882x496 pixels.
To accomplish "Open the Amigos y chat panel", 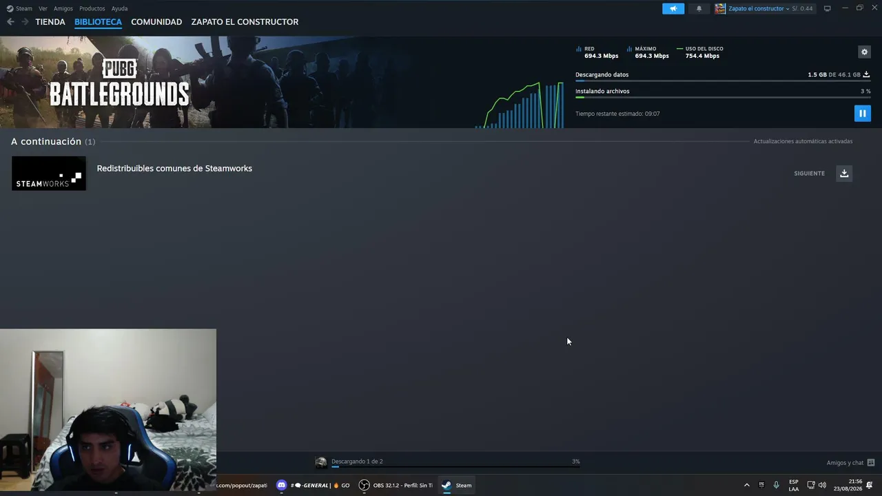I will coord(845,463).
